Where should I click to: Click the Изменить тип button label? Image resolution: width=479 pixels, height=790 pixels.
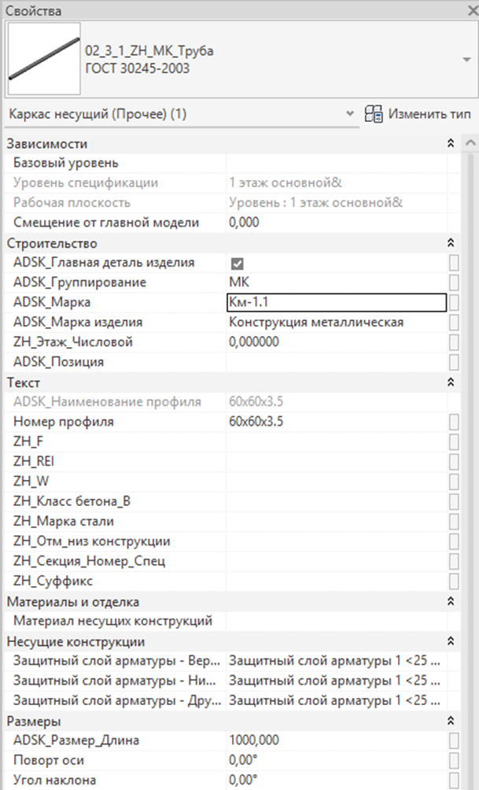(x=429, y=114)
